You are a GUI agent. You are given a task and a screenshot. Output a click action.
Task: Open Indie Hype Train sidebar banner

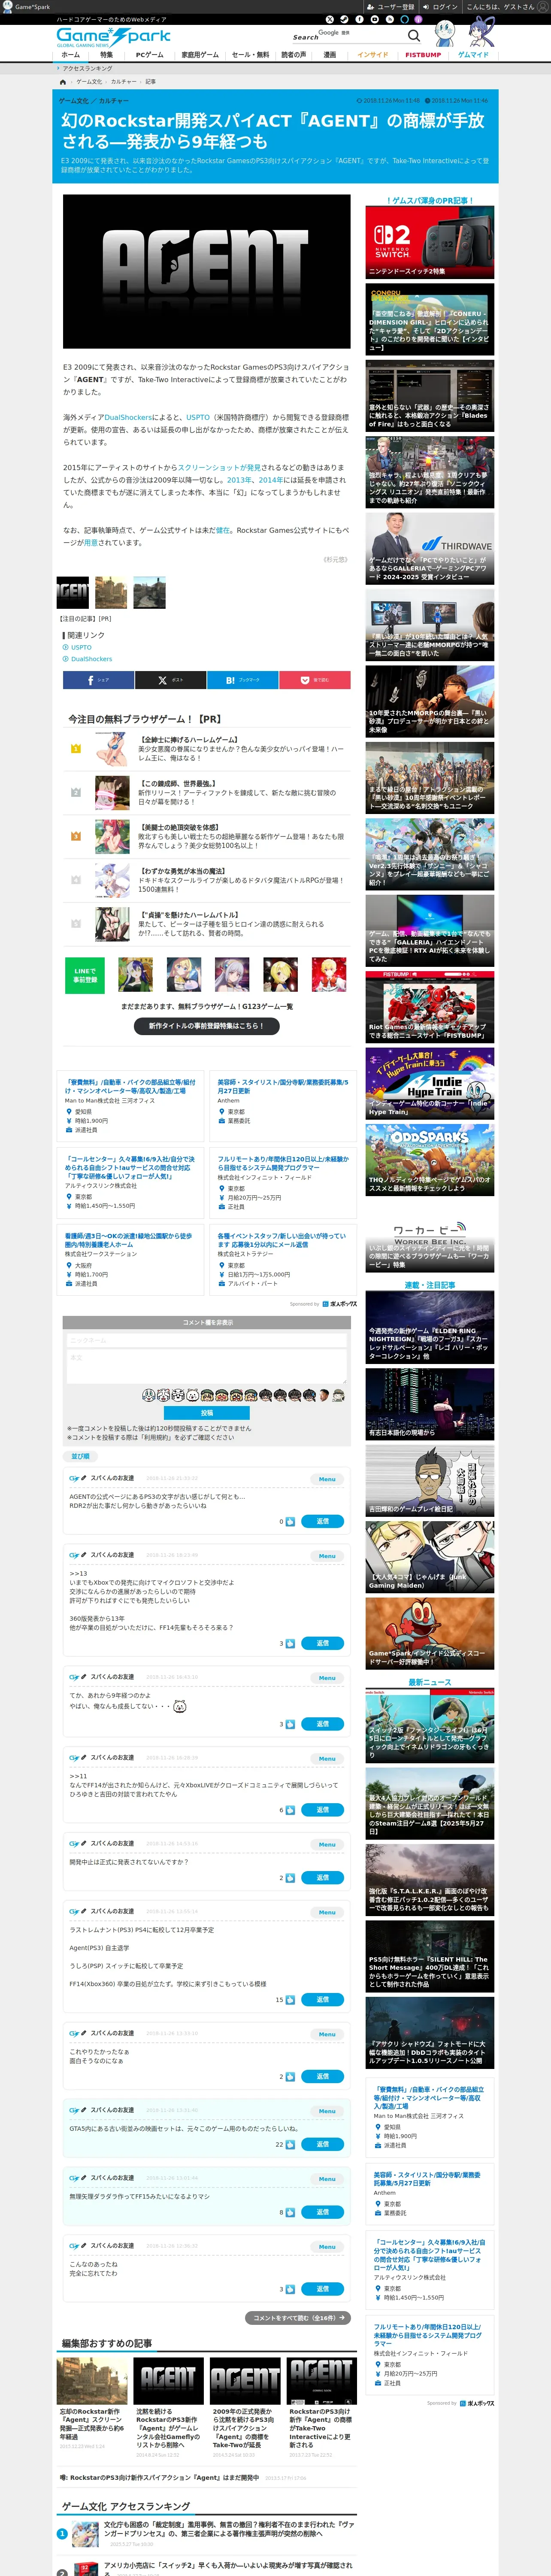pyautogui.click(x=429, y=1083)
